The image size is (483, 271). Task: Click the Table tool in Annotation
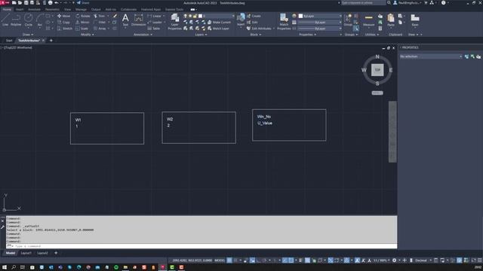pos(154,29)
